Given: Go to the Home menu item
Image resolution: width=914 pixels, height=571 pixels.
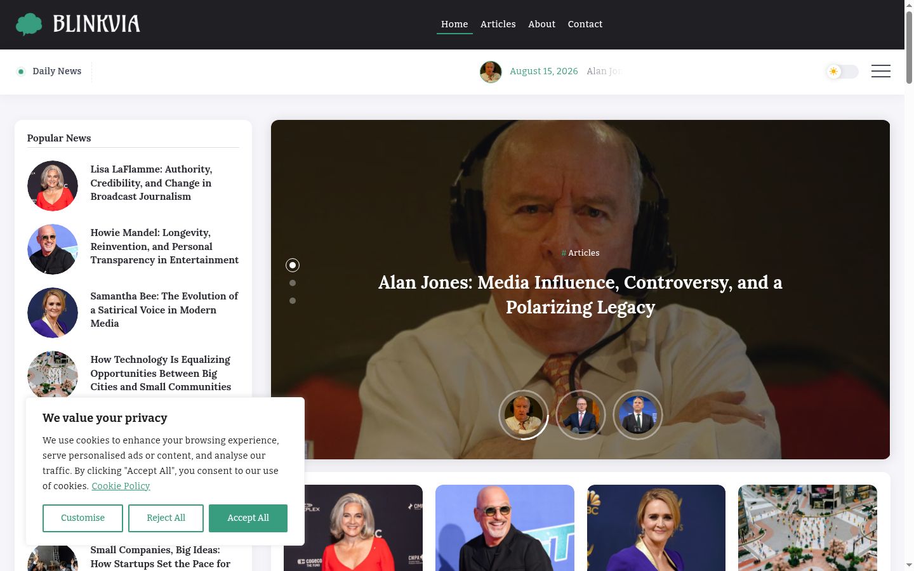Looking at the screenshot, I should (454, 24).
